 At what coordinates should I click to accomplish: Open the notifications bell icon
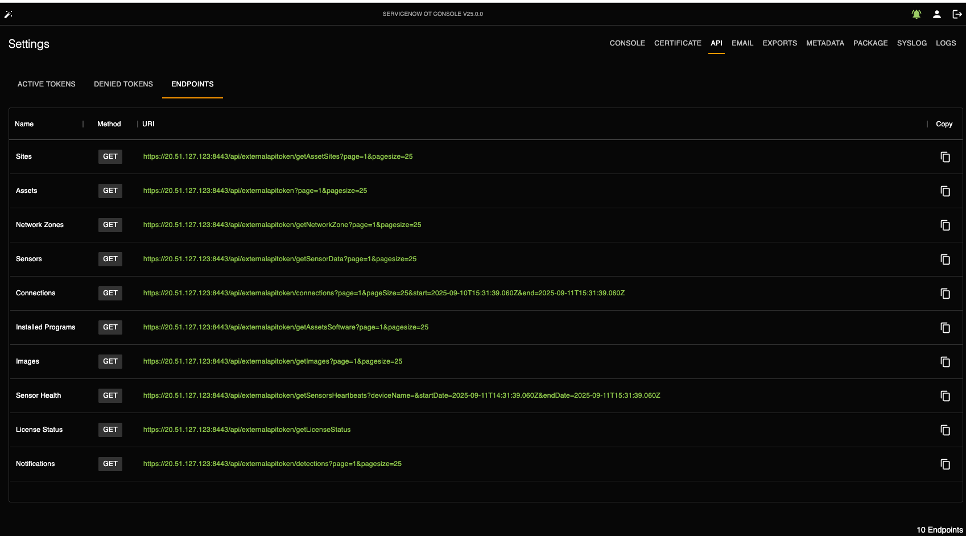click(916, 14)
